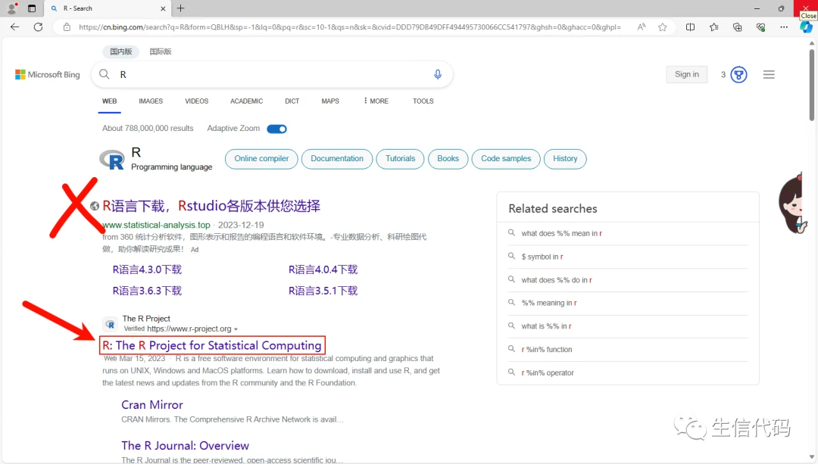Open the R语言4.0.4下载 link
Image resolution: width=818 pixels, height=464 pixels.
tap(323, 269)
